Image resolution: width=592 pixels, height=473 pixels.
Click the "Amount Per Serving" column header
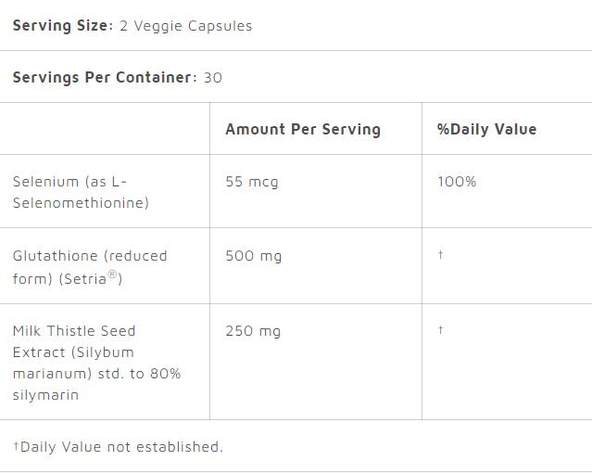303,129
